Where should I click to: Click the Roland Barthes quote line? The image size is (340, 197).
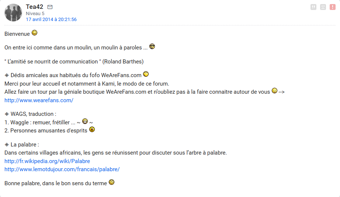pos(74,61)
